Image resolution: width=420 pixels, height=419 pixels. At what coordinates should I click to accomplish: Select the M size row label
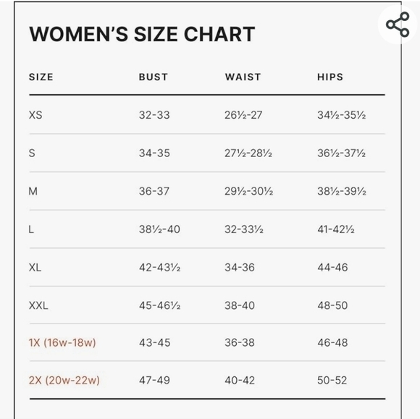(33, 191)
